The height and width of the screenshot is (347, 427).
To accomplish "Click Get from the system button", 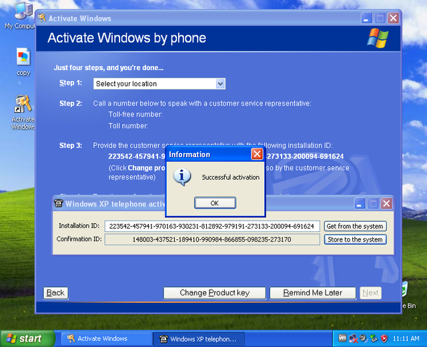I will tap(355, 226).
